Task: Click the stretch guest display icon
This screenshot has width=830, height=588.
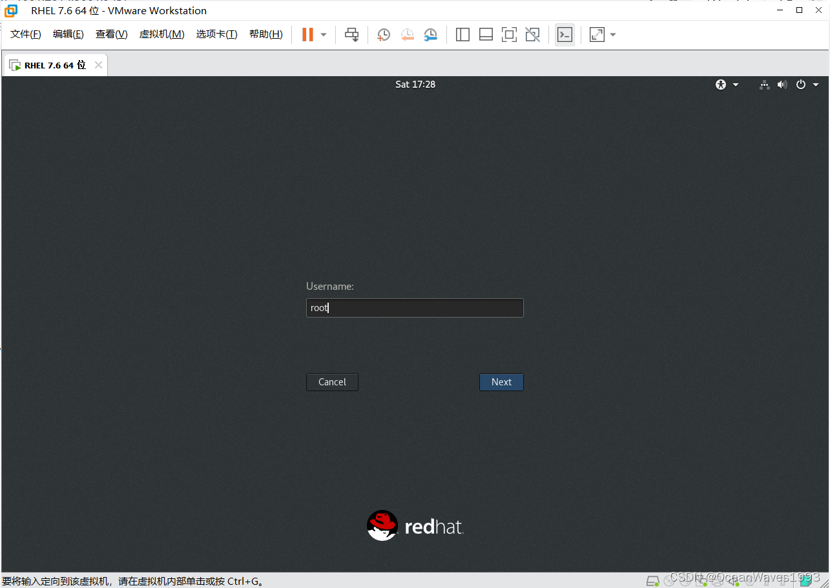Action: [597, 35]
